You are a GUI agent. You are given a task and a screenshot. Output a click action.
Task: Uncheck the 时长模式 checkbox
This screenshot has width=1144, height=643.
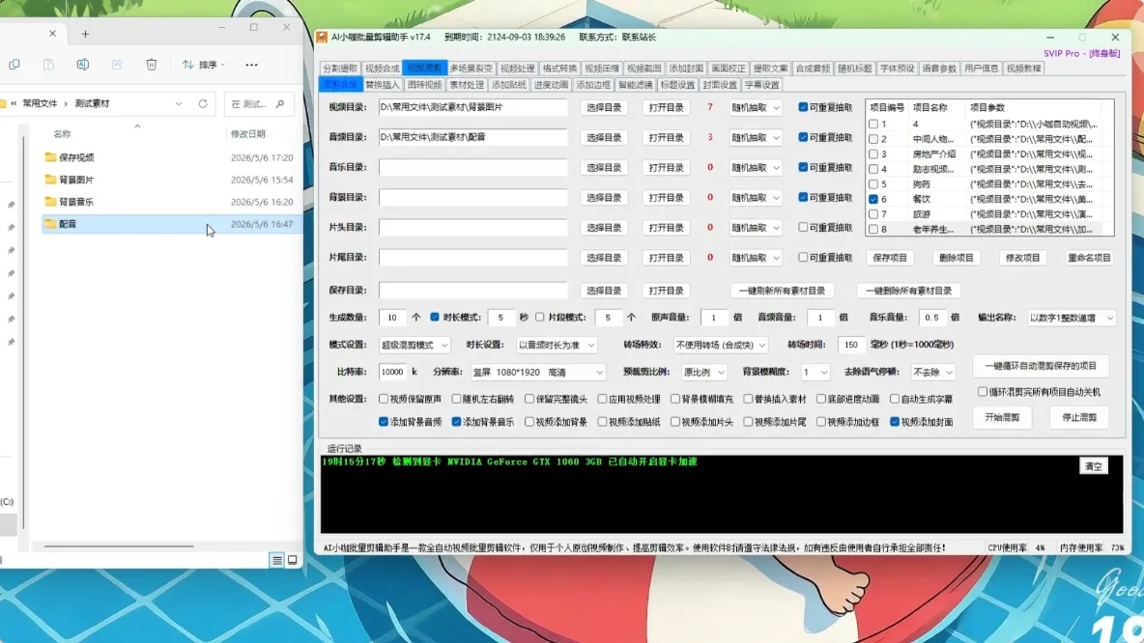click(435, 317)
